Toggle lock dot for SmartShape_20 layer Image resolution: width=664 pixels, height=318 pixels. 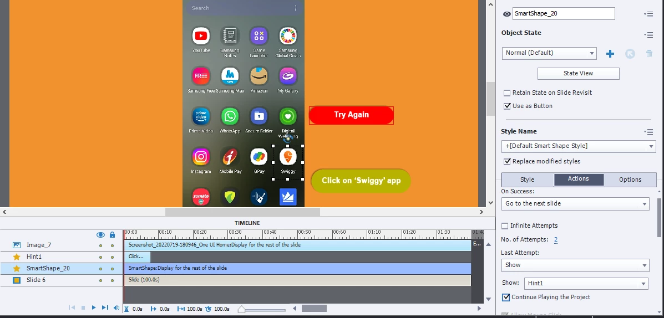tap(112, 269)
